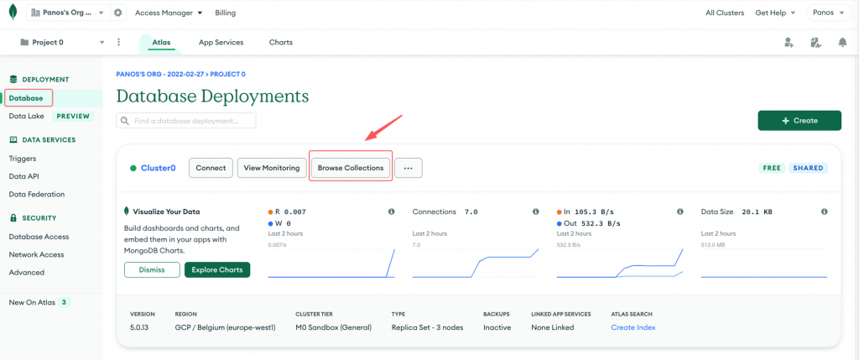Screen dimensions: 859x360
Task: Click the Project 0 breadcrumb link
Action: 228,74
